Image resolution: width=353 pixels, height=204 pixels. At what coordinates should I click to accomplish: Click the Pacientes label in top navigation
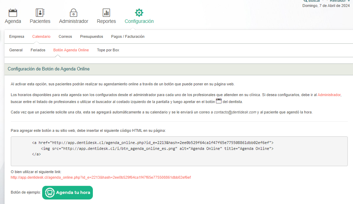(40, 21)
